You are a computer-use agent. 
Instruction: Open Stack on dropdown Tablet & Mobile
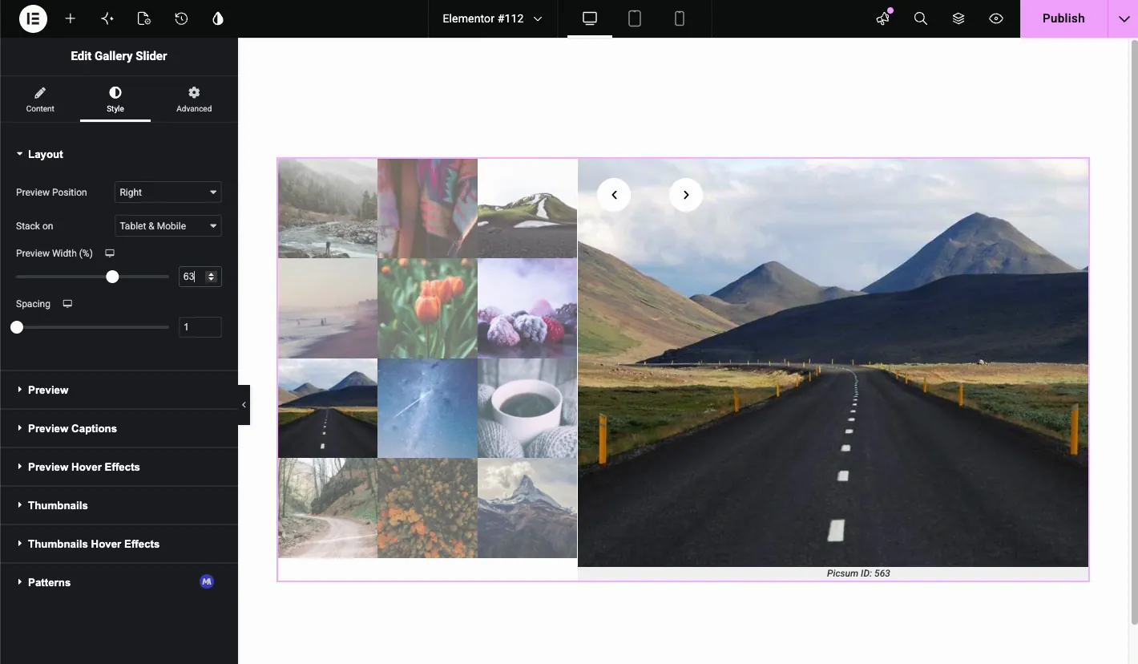coord(168,226)
